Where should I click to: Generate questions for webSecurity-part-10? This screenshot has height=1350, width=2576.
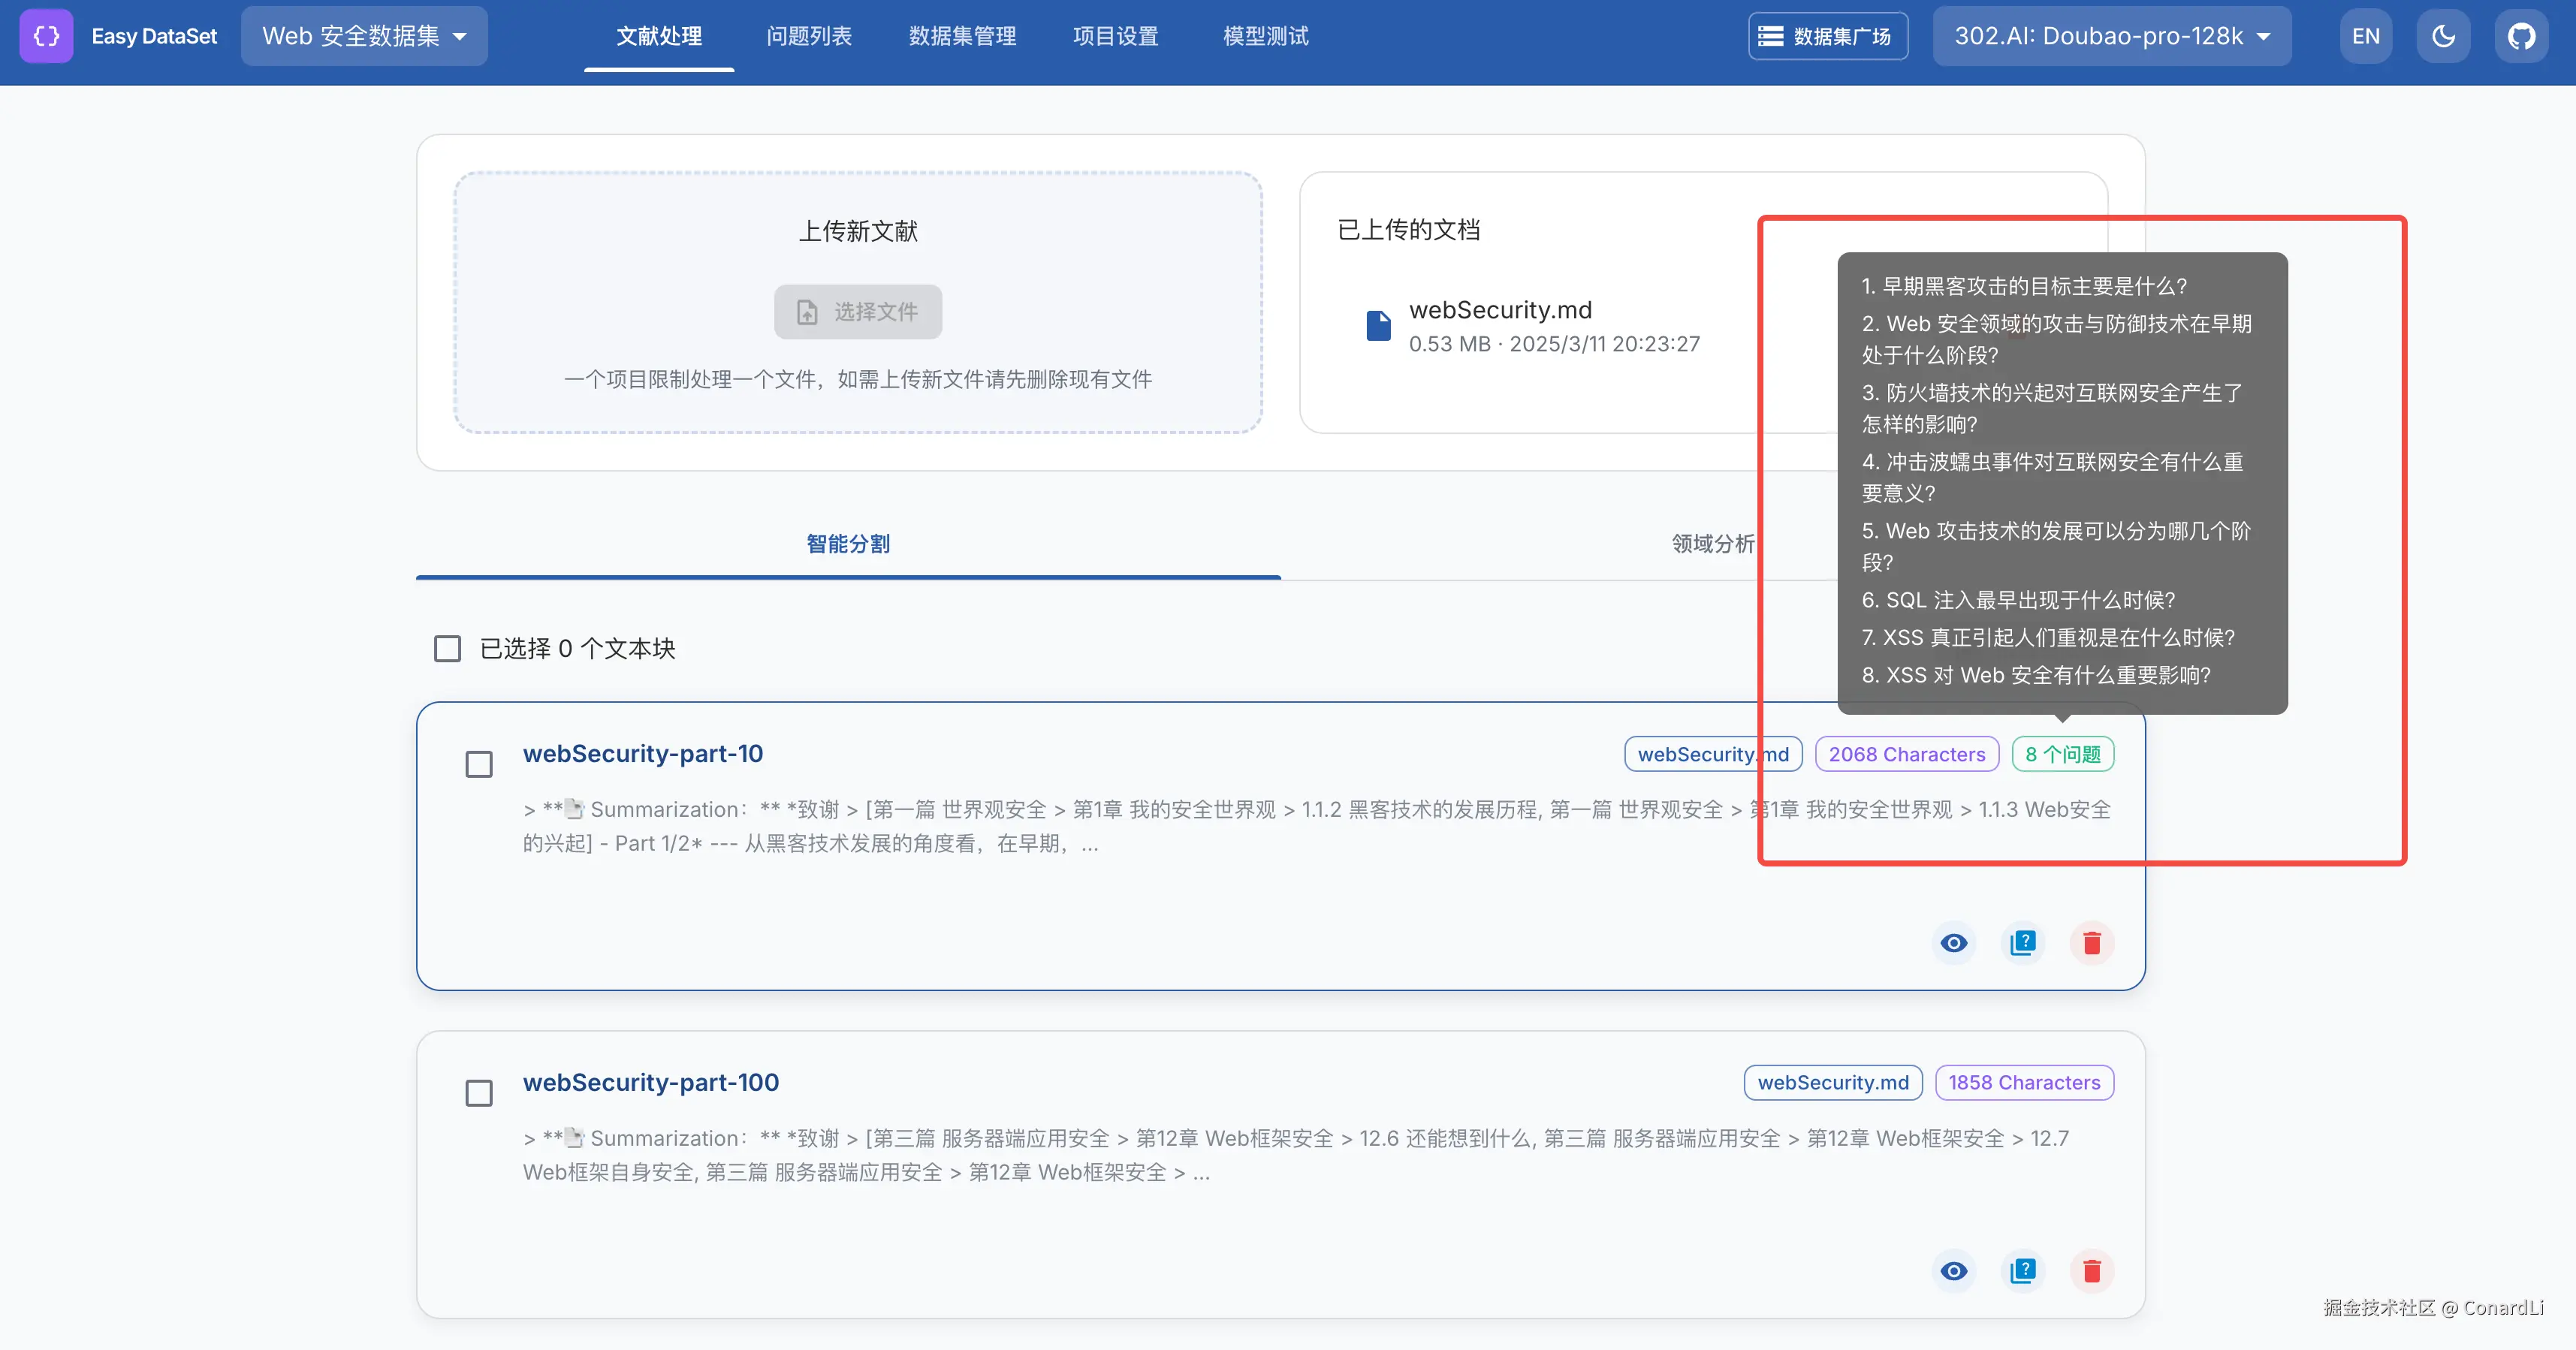tap(2023, 942)
